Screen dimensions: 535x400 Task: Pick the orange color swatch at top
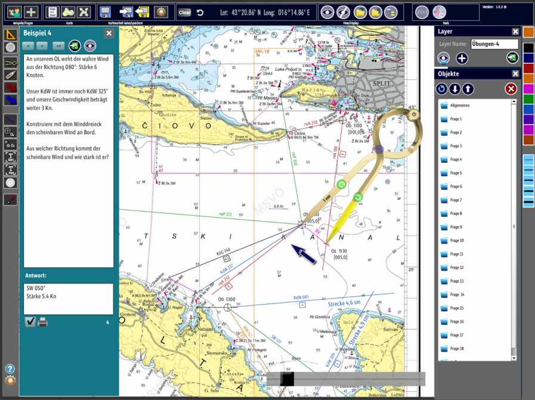click(528, 32)
